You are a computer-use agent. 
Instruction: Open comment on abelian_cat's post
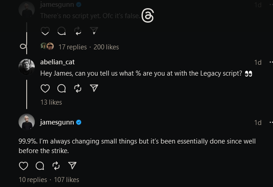61,88
